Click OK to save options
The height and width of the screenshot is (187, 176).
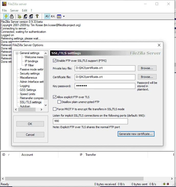[x=30, y=124]
